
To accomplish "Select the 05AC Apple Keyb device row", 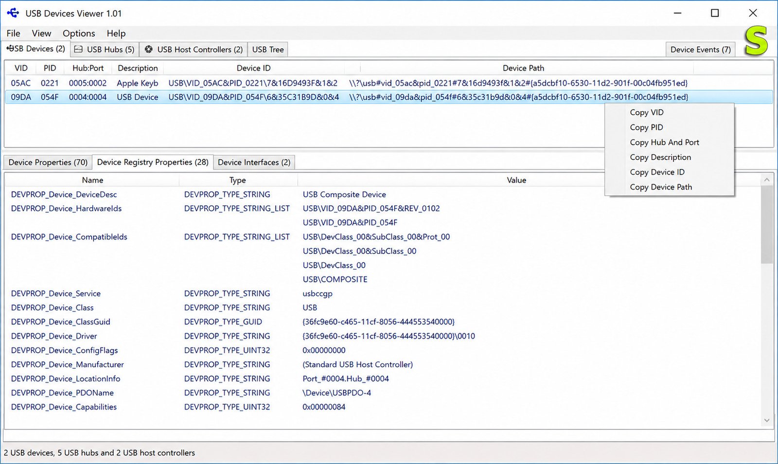I will tap(389, 83).
